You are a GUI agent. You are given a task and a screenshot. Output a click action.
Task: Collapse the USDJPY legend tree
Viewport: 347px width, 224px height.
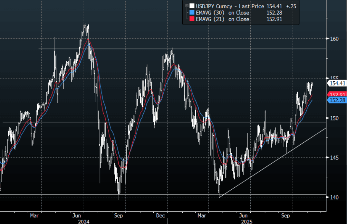click(186, 6)
